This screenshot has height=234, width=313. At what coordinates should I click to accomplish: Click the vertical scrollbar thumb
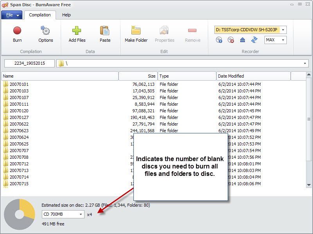pos(309,119)
